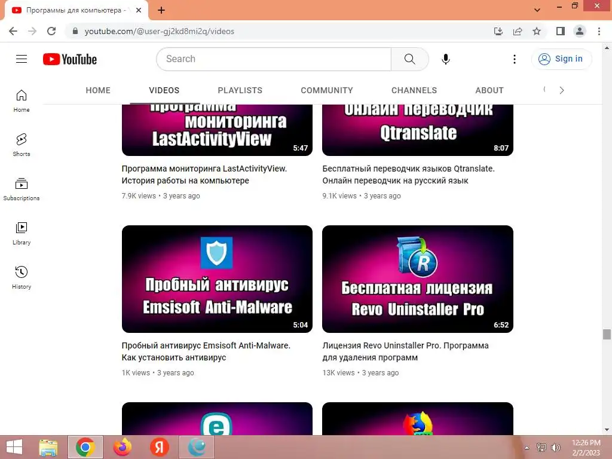Click the YouTube logo

[70, 59]
